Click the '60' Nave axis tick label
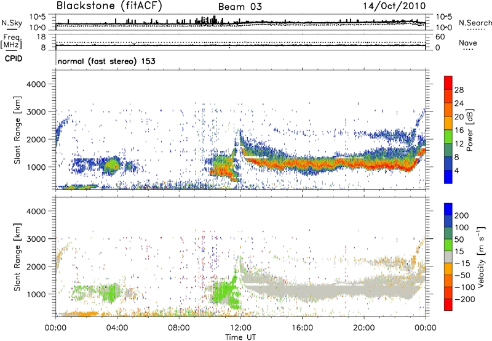The width and height of the screenshot is (492, 341). pos(440,37)
